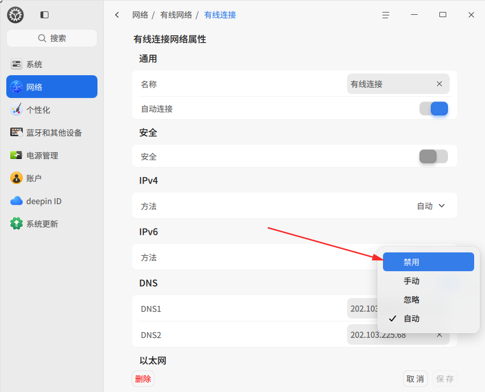Maximize the Control Center window

click(x=443, y=15)
